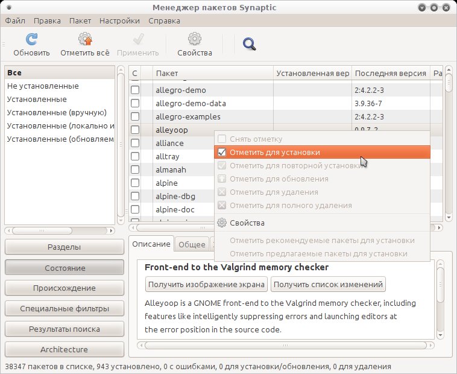Select the Все filter entry
This screenshot has height=374, width=457.
pos(60,72)
